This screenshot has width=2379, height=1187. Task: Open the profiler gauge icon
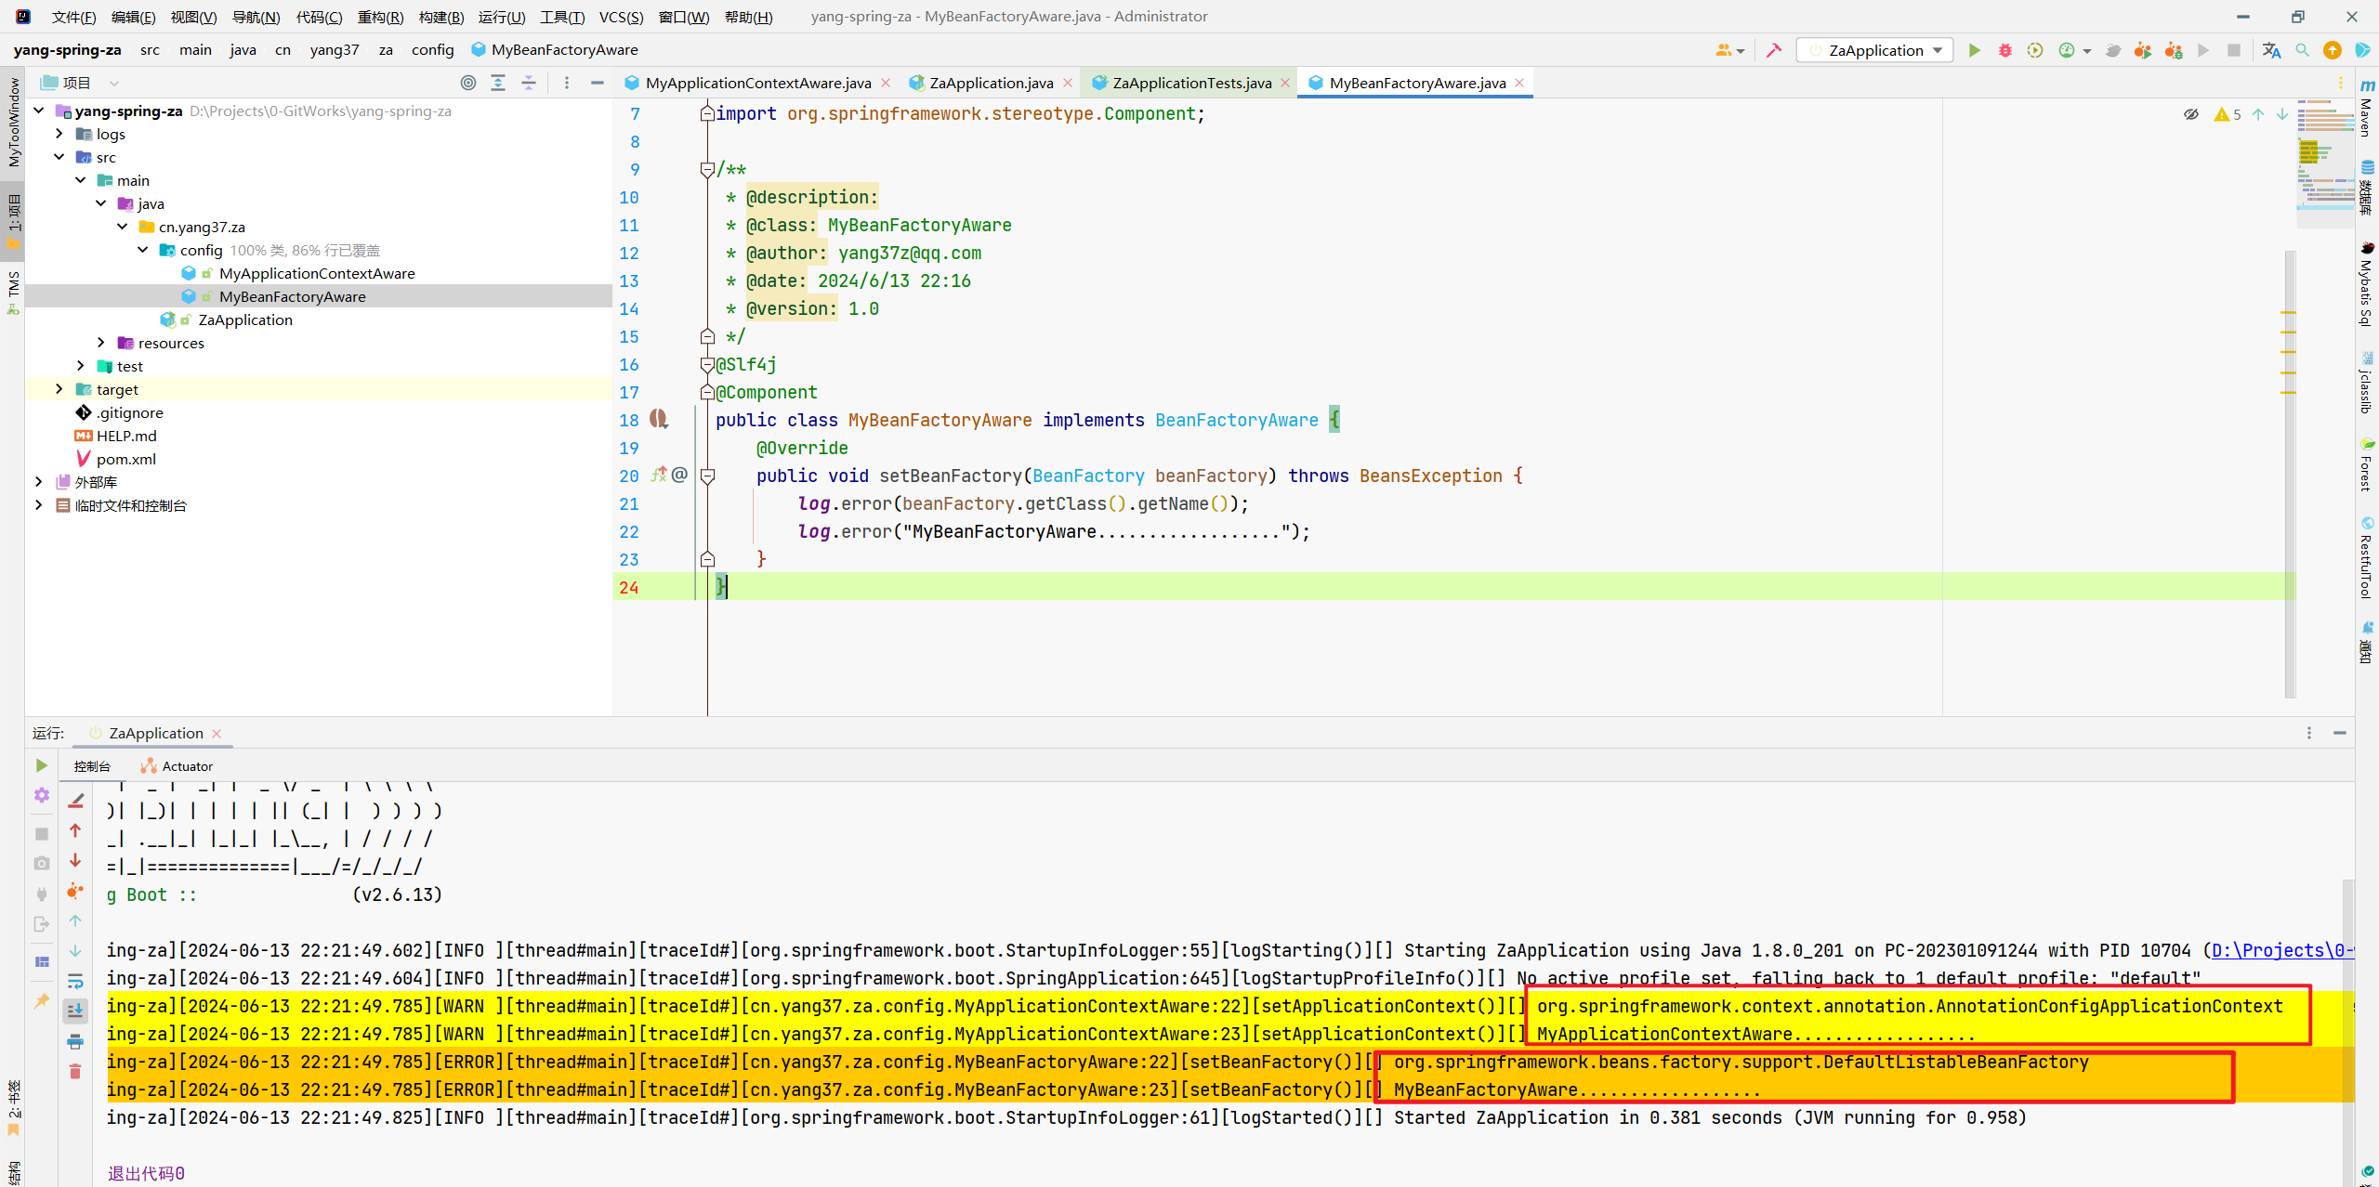[x=2067, y=50]
